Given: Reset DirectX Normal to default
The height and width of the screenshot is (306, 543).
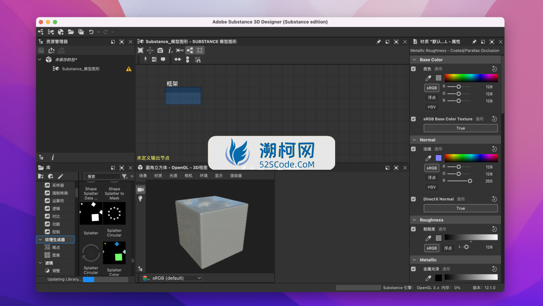Looking at the screenshot, I should [494, 199].
